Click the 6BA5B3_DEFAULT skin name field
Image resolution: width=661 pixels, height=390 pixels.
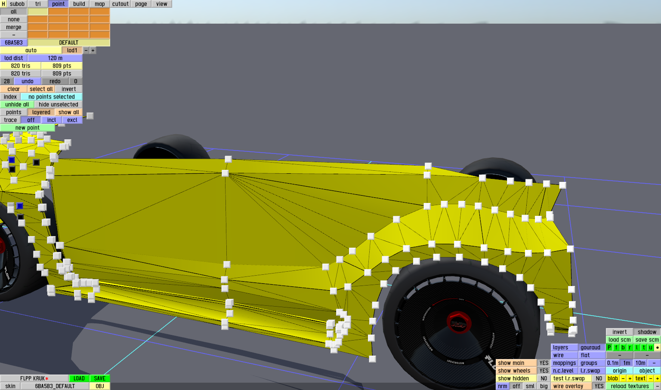tap(55, 386)
